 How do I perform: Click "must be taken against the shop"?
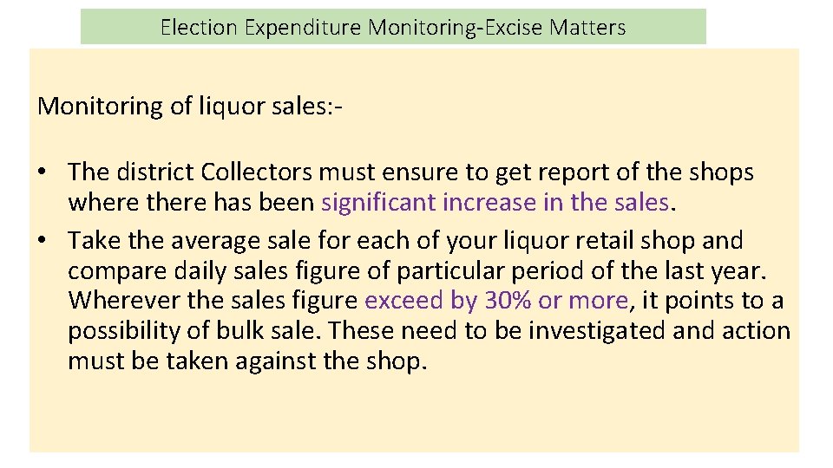pyautogui.click(x=247, y=361)
